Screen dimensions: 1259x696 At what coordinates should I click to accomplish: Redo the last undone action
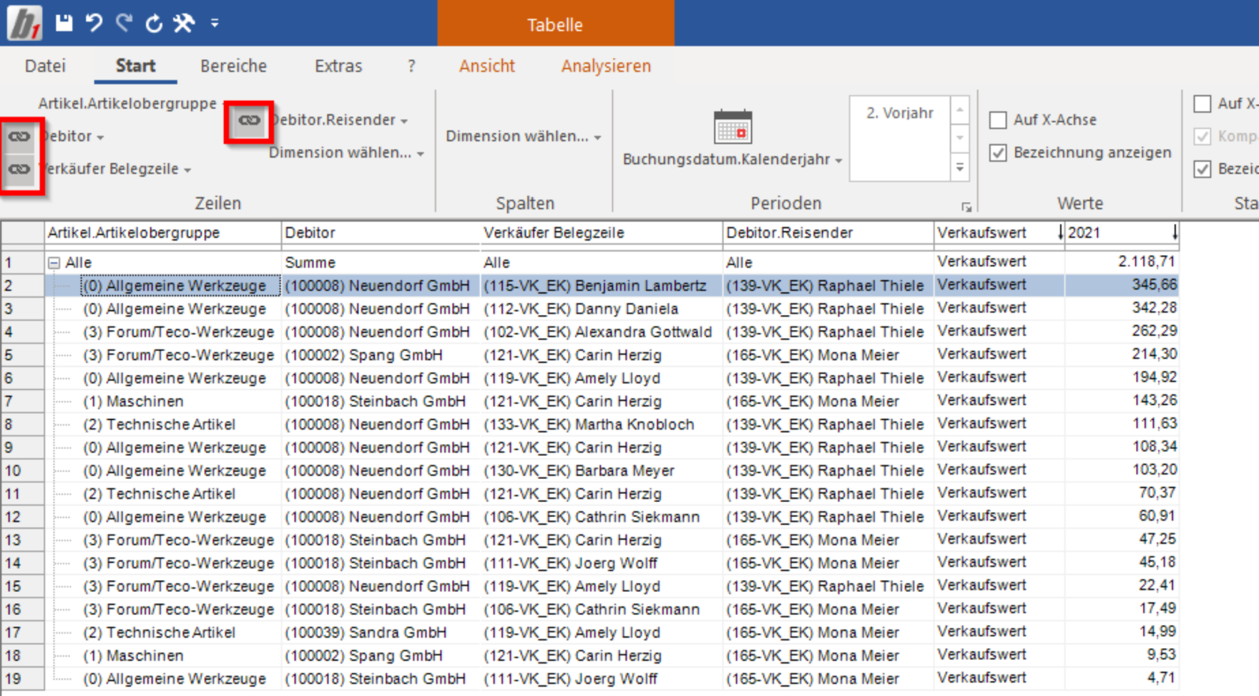[x=124, y=23]
